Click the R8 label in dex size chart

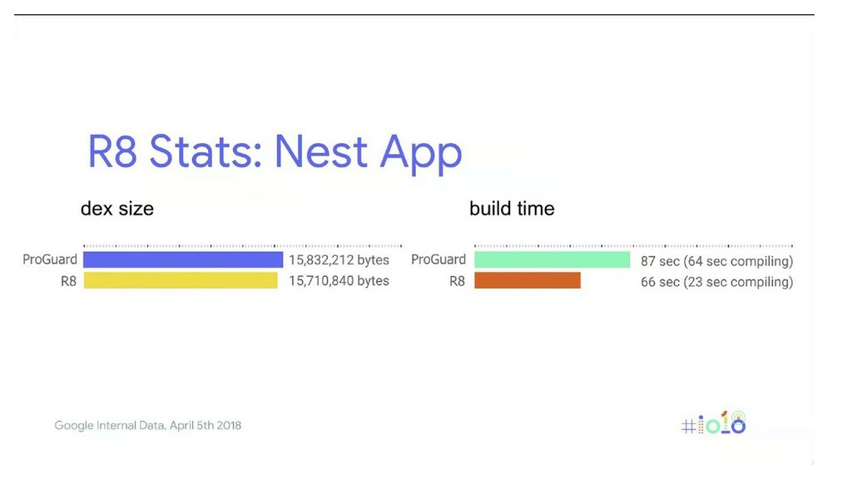pyautogui.click(x=68, y=281)
